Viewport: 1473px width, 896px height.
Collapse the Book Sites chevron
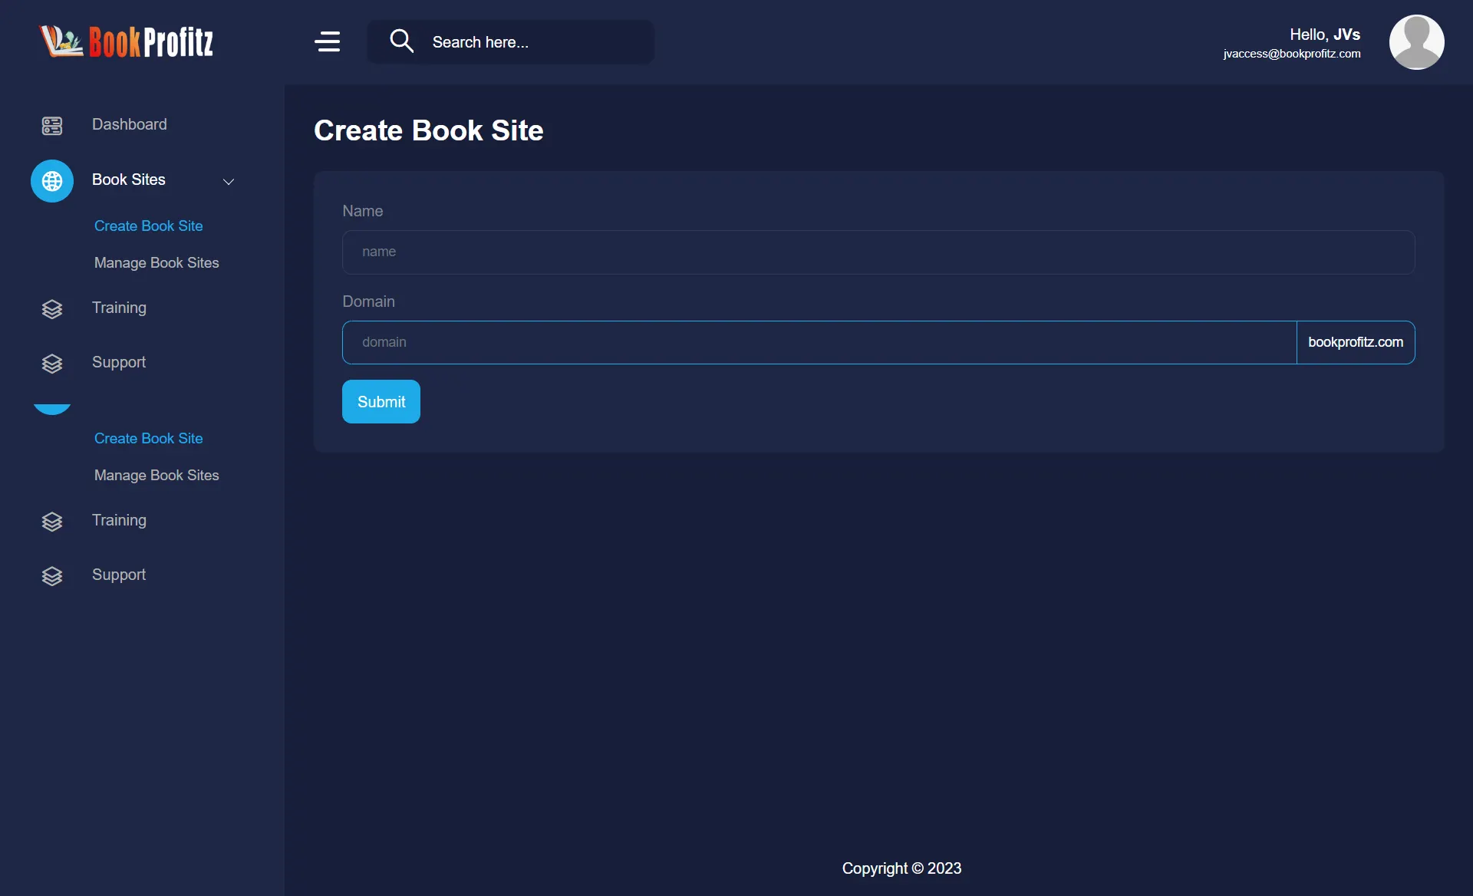coord(228,181)
